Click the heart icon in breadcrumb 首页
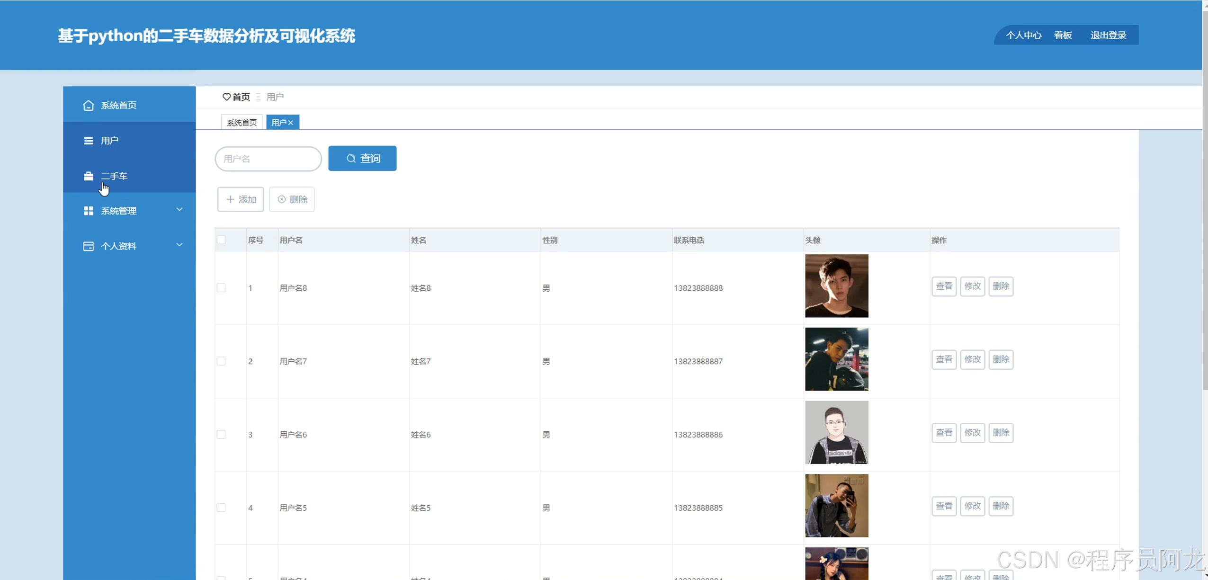1208x580 pixels. pyautogui.click(x=226, y=97)
